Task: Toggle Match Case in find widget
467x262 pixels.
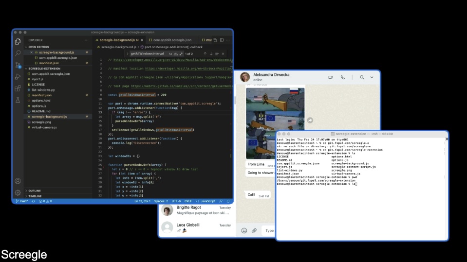Action: pyautogui.click(x=170, y=54)
